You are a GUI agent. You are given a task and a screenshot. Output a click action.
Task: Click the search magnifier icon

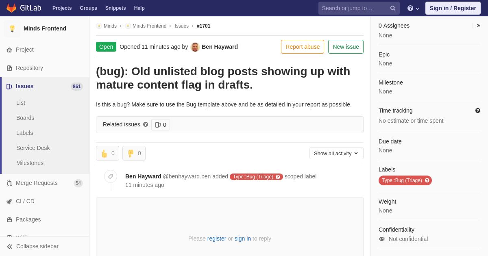pos(392,8)
